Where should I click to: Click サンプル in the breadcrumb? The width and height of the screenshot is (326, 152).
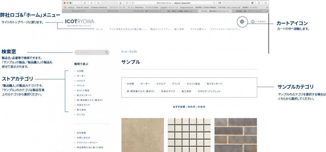[133, 51]
